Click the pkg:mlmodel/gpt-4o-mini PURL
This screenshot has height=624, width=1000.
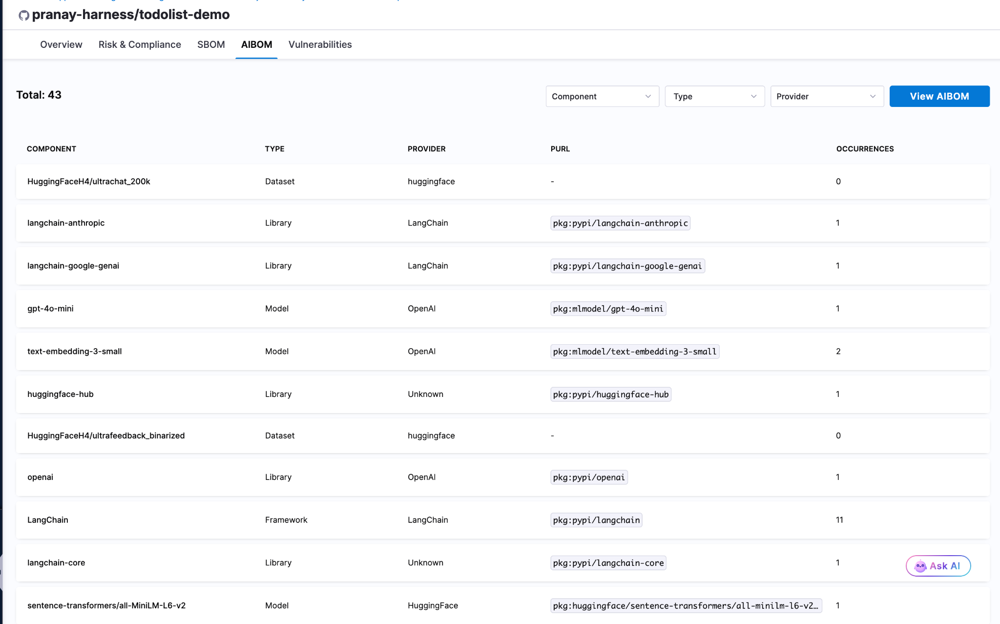tap(608, 309)
